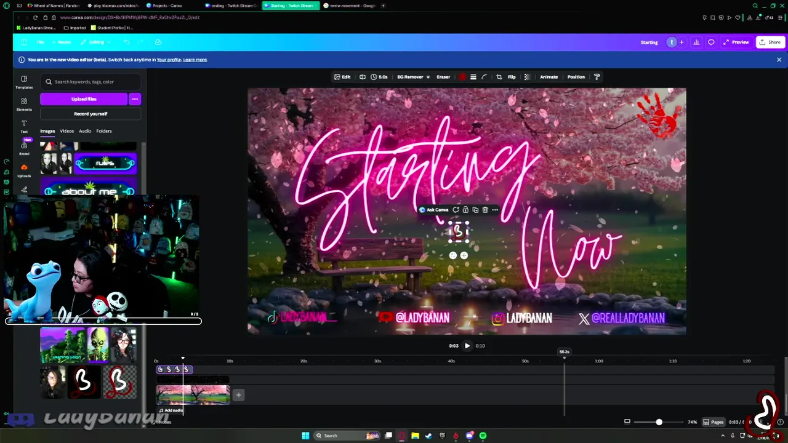
Task: Select the Text tool in the sidebar
Action: pos(24,126)
